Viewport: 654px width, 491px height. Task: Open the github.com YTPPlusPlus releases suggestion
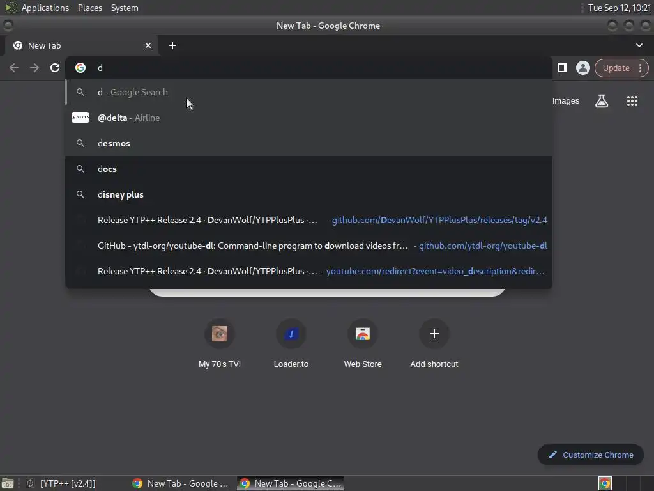point(308,220)
